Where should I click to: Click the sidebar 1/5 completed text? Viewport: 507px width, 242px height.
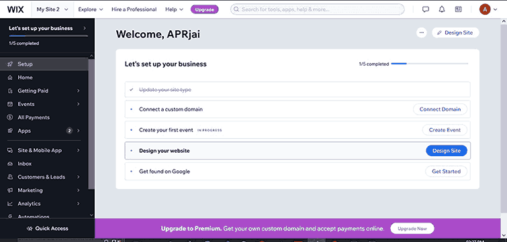[24, 43]
